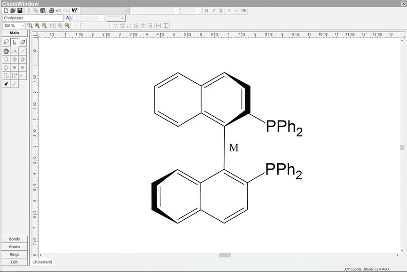Open the Edit sidebar panel
Screen dimensions: 407x272
click(x=14, y=262)
